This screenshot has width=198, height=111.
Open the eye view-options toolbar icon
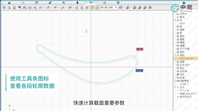coord(19,7)
